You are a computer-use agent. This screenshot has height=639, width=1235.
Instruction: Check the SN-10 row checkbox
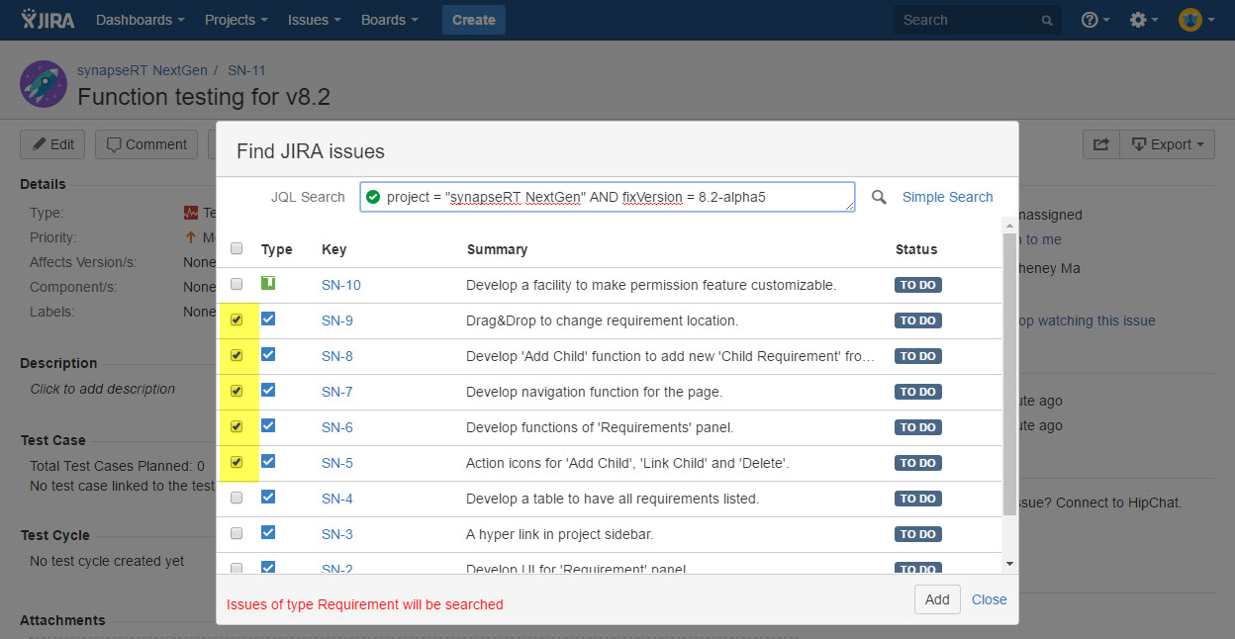click(237, 284)
